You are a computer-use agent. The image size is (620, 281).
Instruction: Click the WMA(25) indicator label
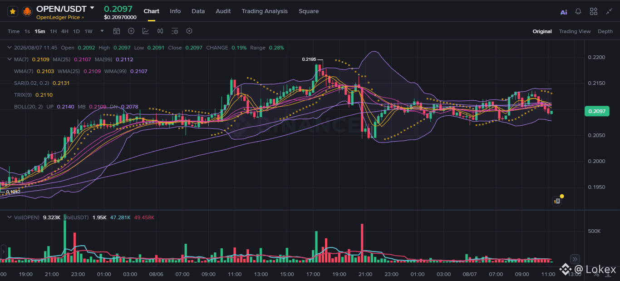[69, 71]
